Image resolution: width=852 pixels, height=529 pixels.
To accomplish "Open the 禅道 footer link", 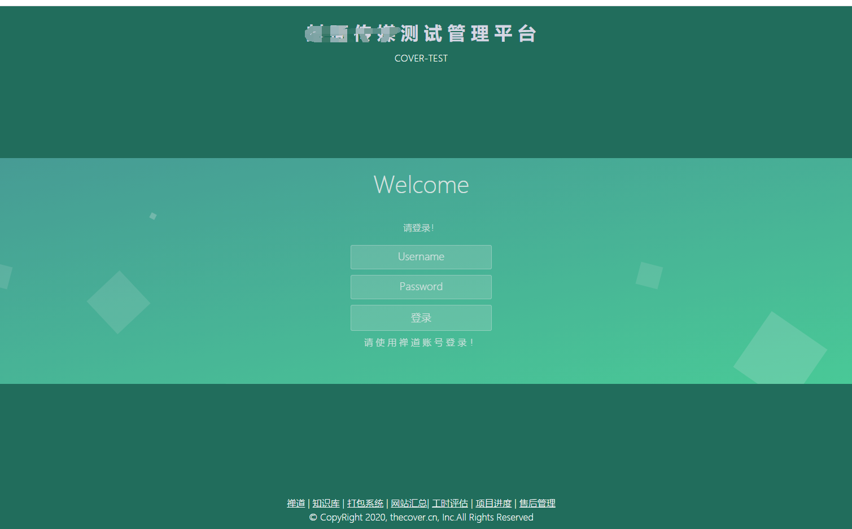I will [296, 503].
